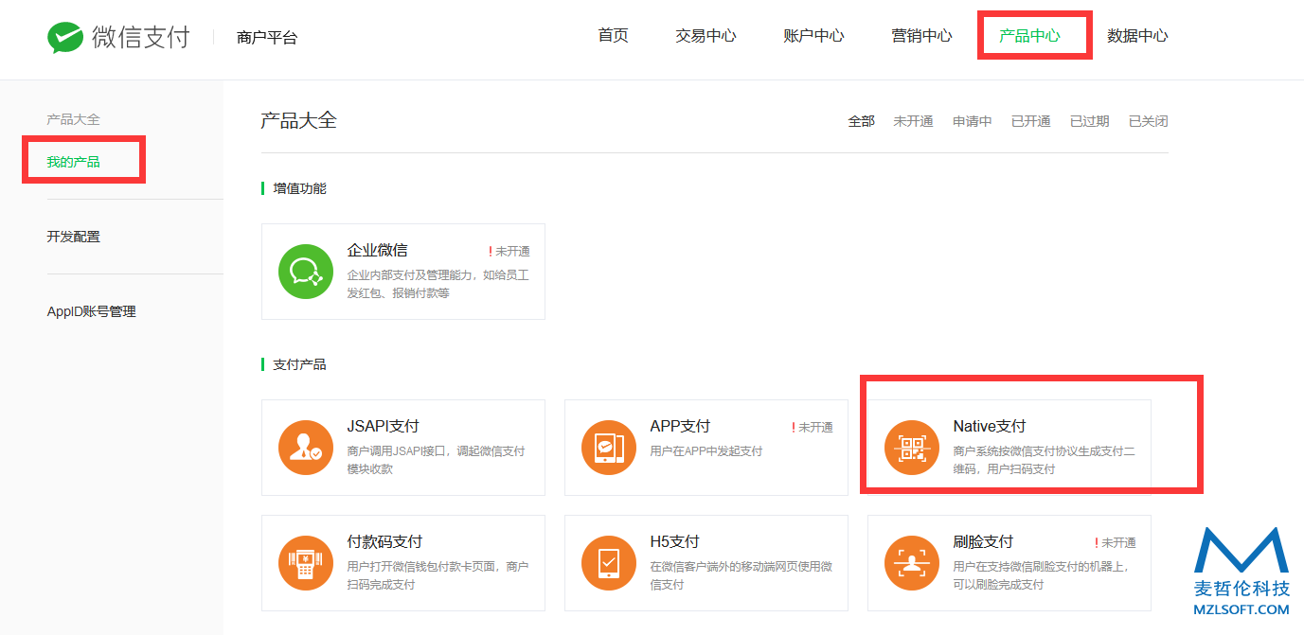The height and width of the screenshot is (635, 1304).
Task: Click the 企业微信 green chat icon
Action: pos(306,272)
